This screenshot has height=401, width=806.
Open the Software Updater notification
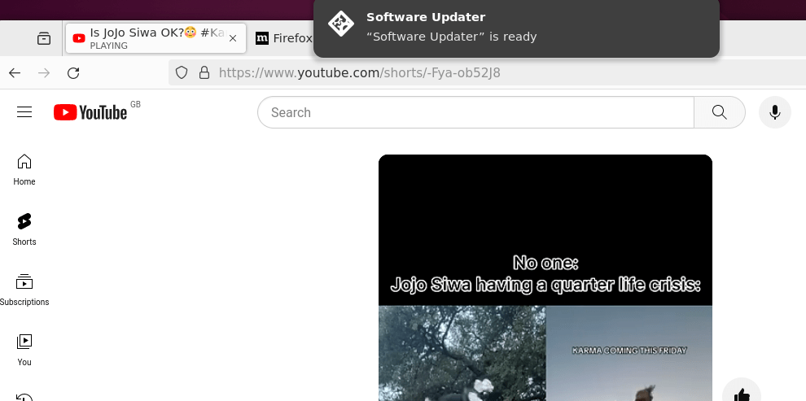click(x=516, y=27)
